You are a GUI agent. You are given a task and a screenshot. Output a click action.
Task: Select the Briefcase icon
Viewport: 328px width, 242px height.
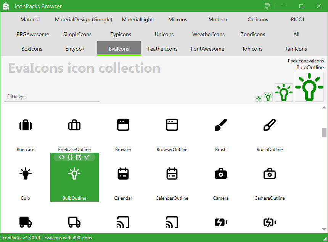pyautogui.click(x=26, y=125)
